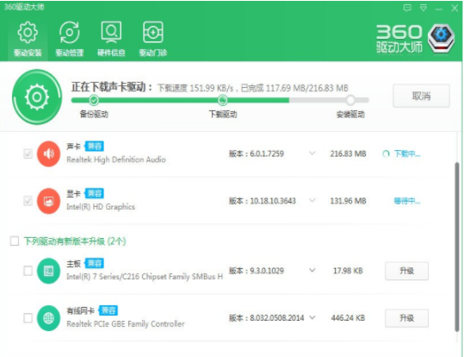Click the driver list vertical scrollbar
The width and height of the screenshot is (470, 357).
point(457,247)
